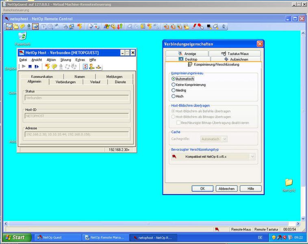Open the Sitzung menu

[x=65, y=60]
